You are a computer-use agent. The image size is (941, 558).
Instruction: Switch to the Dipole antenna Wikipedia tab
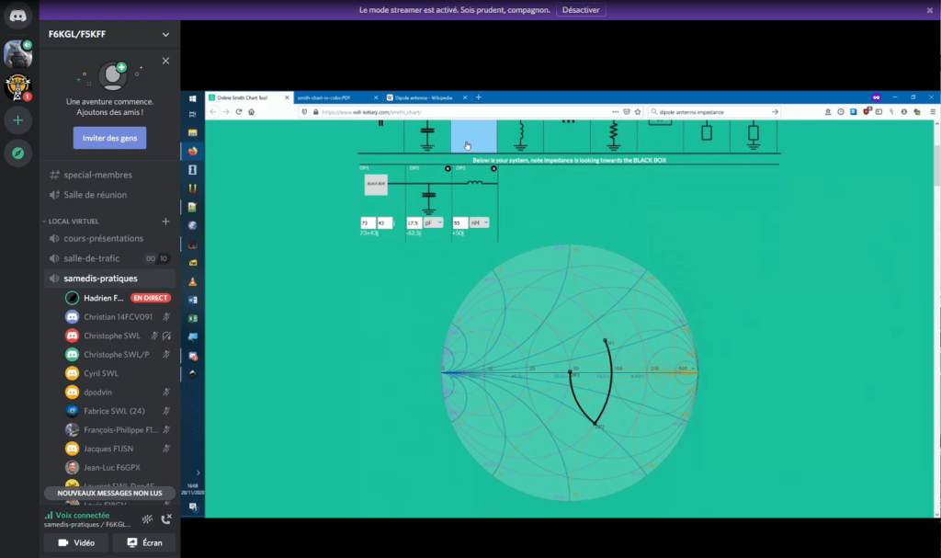427,97
